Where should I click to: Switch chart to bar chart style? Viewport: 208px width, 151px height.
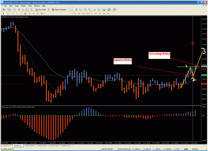pyautogui.click(x=72, y=10)
